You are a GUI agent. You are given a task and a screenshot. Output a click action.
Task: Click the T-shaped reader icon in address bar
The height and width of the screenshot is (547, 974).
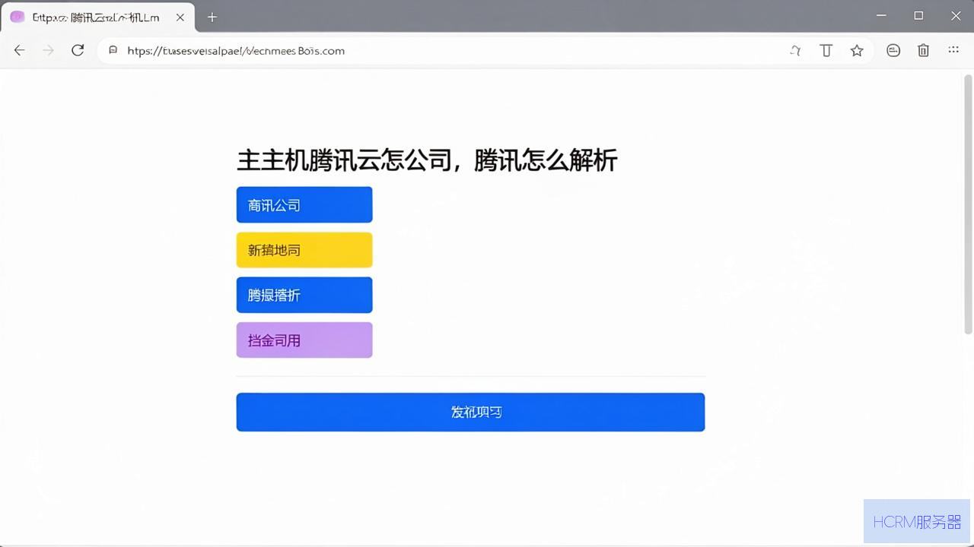(x=826, y=51)
